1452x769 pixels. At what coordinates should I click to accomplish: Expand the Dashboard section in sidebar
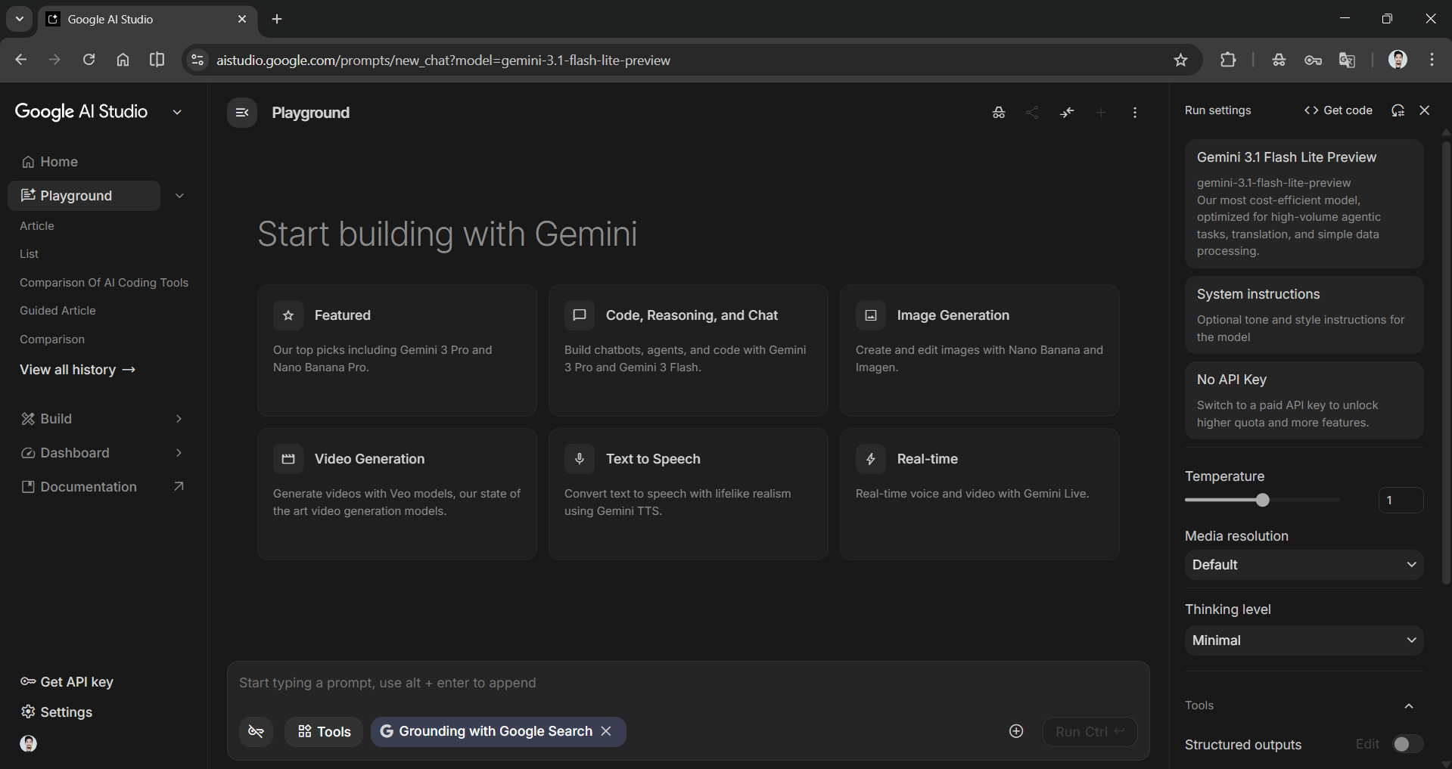(x=179, y=453)
